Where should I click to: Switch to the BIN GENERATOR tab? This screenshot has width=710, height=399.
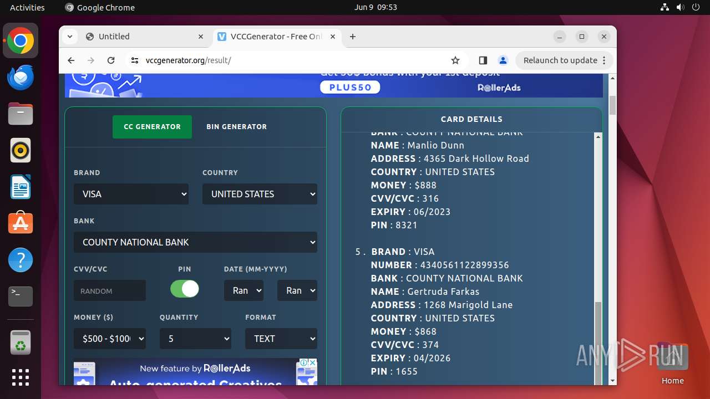[237, 127]
